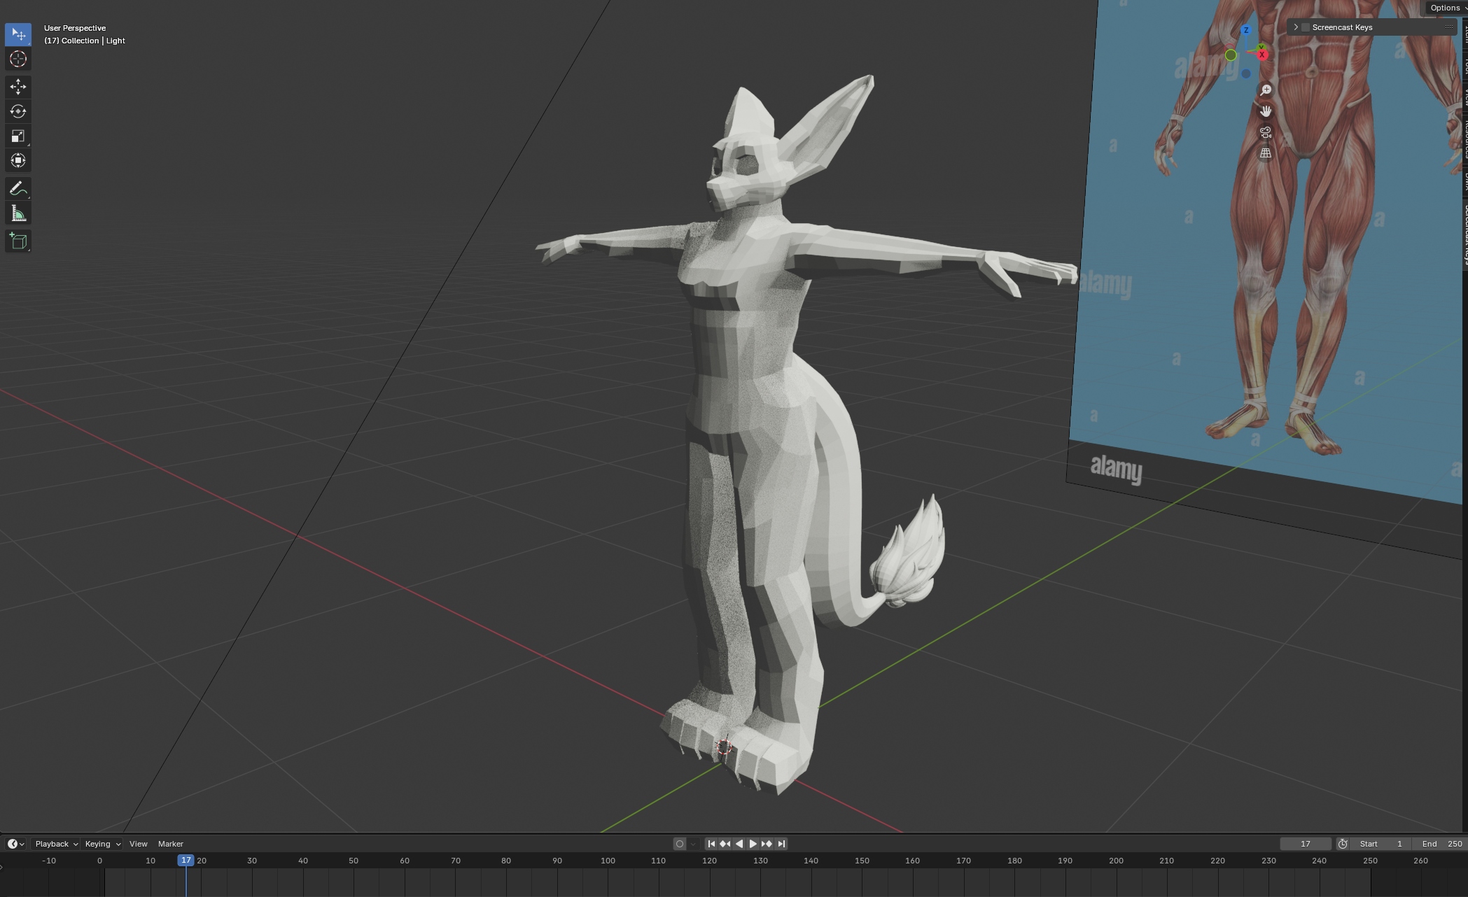Toggle viewport perspective with grid icon
Viewport: 1468px width, 897px height.
point(1266,153)
